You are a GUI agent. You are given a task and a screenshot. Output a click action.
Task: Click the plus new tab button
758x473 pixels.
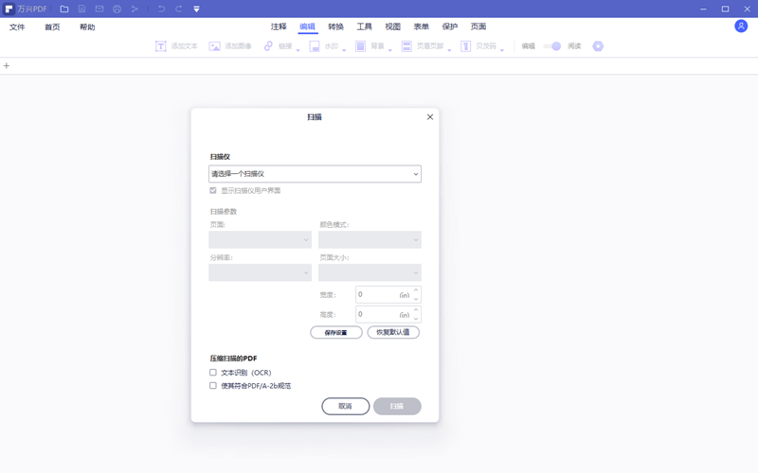7,65
